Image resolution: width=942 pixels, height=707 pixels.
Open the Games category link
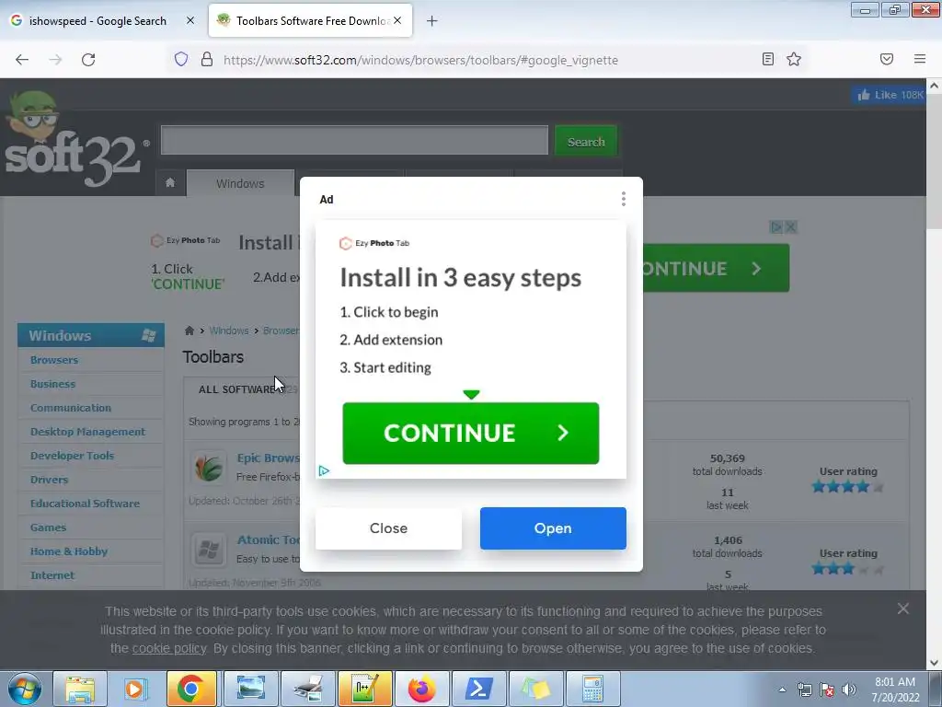point(48,527)
